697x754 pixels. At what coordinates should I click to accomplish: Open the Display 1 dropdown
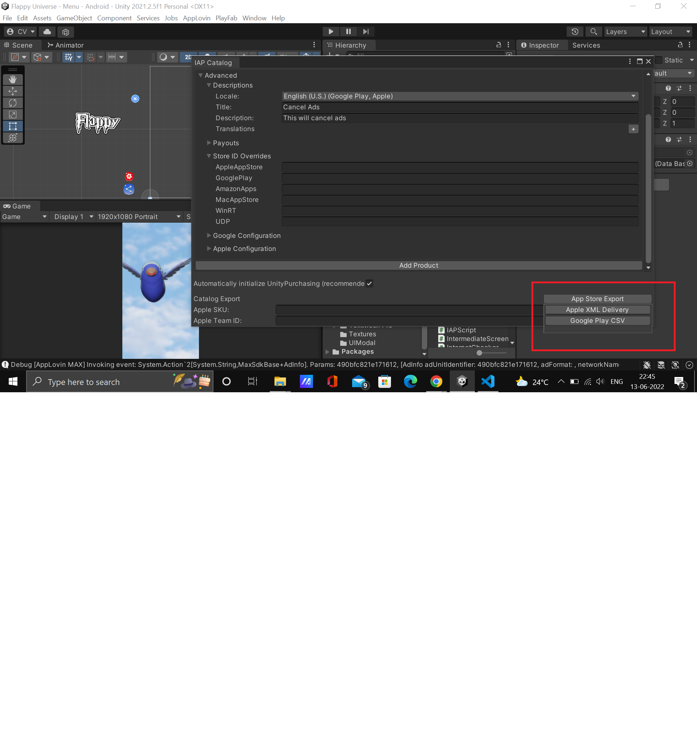[x=73, y=216]
